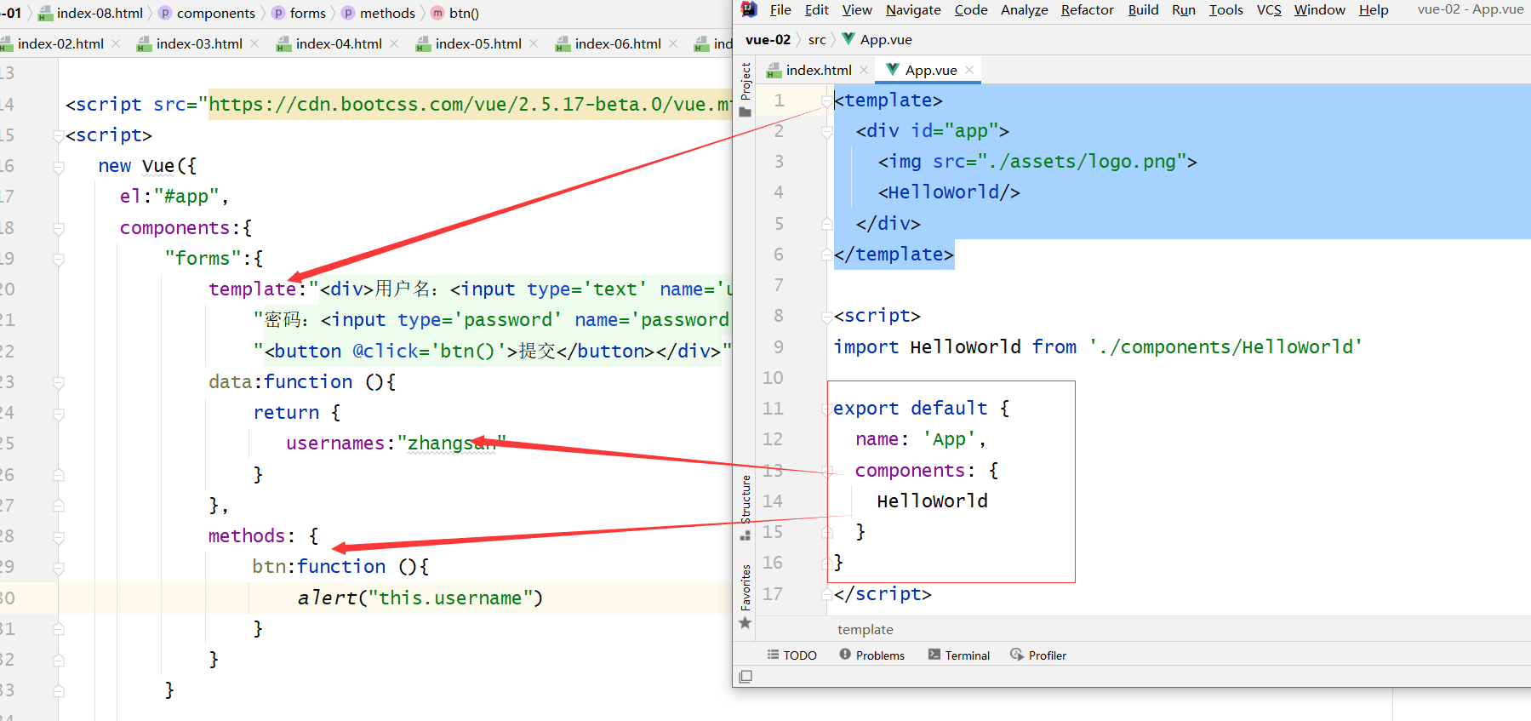1531x721 pixels.
Task: Toggle the closing div fold marker on line 5
Action: point(826,224)
